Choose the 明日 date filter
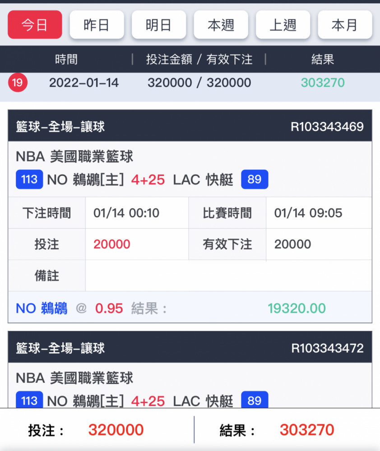 (159, 25)
